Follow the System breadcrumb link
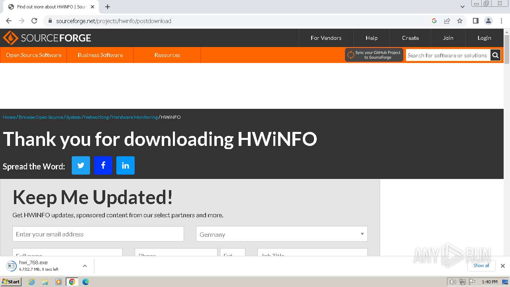Viewport: 510px width, 287px height. pos(73,117)
